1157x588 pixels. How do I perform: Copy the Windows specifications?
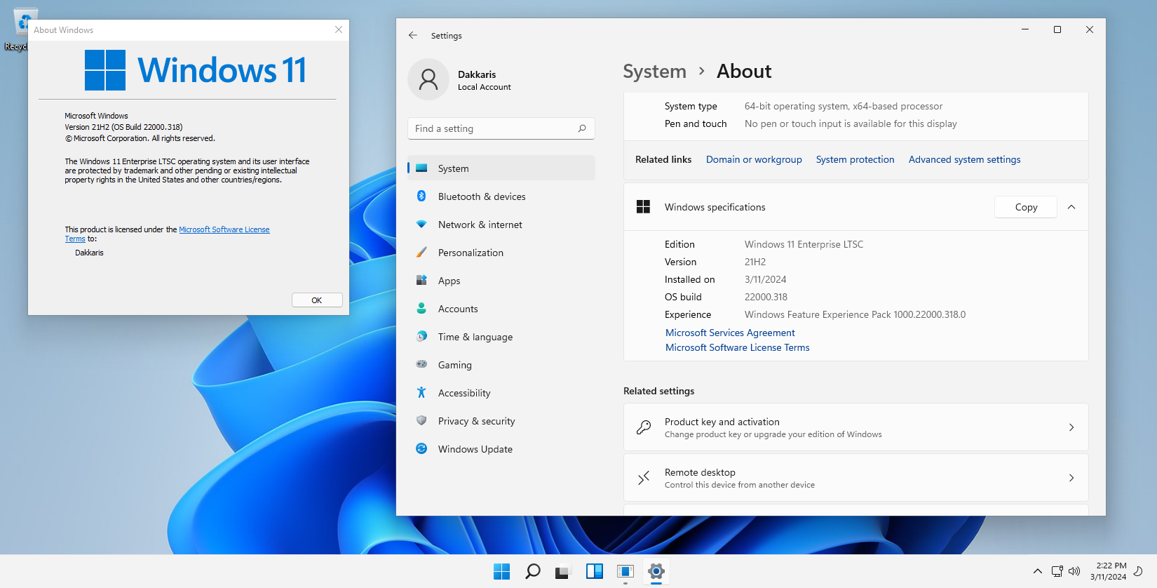point(1025,207)
